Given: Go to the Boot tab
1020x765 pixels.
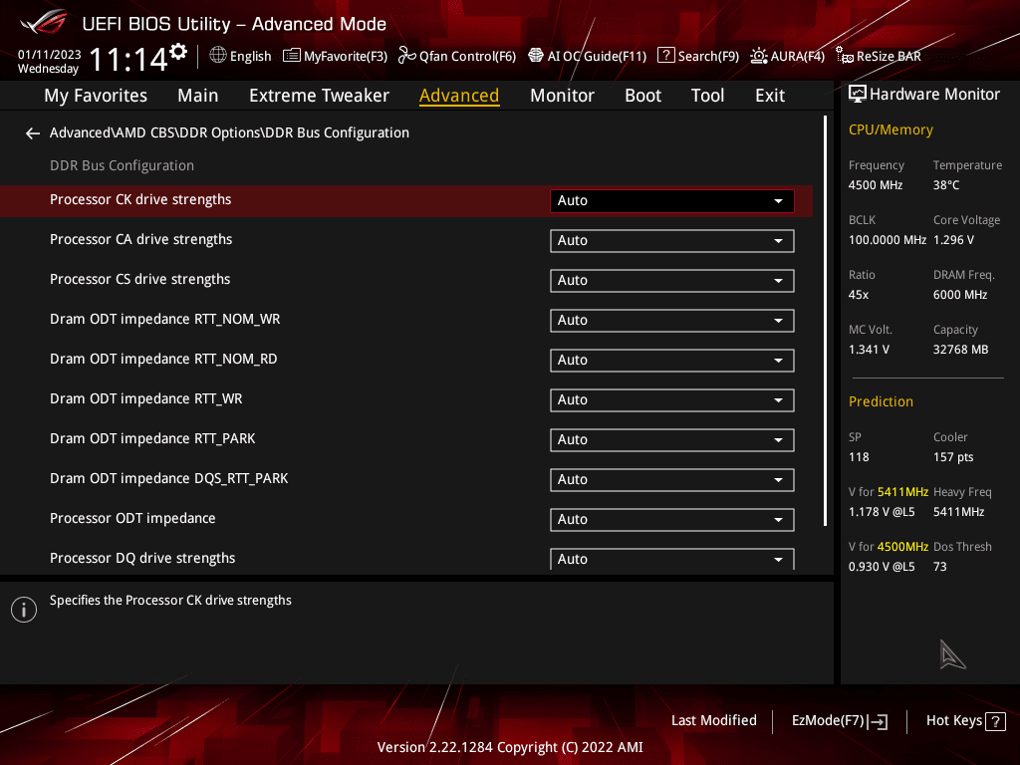Looking at the screenshot, I should click(x=642, y=96).
